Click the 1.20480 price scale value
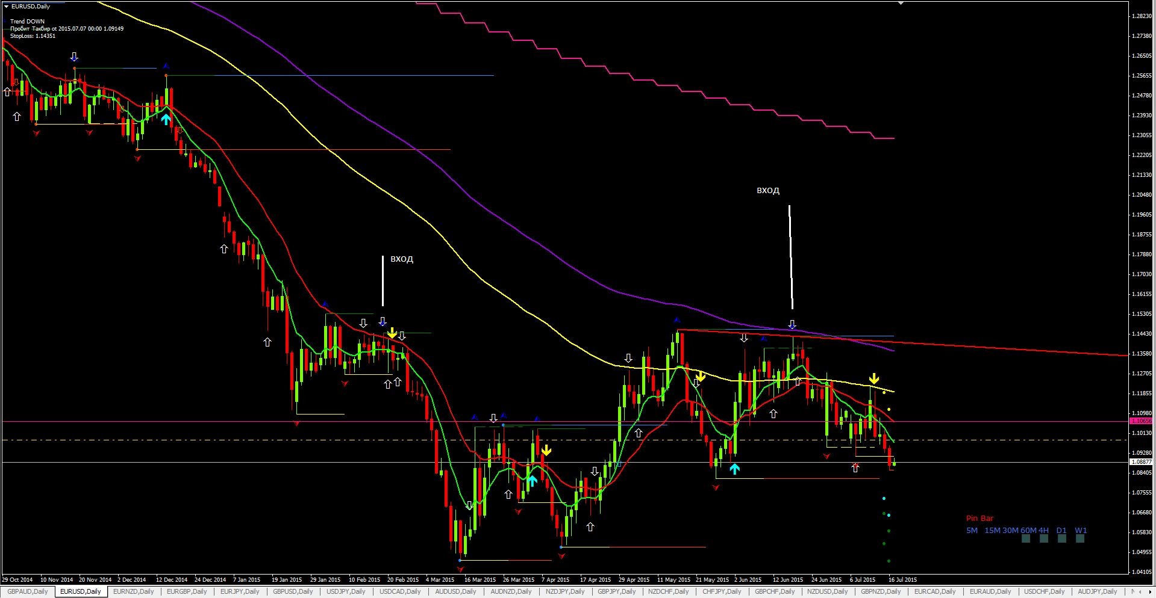The width and height of the screenshot is (1156, 598). click(x=1142, y=194)
